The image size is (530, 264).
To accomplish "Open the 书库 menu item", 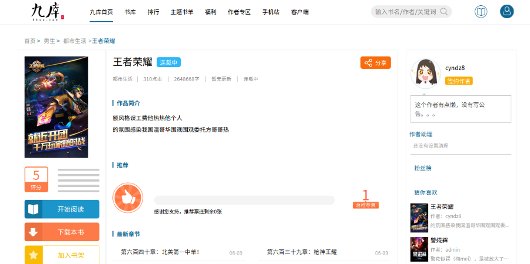I will [x=130, y=12].
